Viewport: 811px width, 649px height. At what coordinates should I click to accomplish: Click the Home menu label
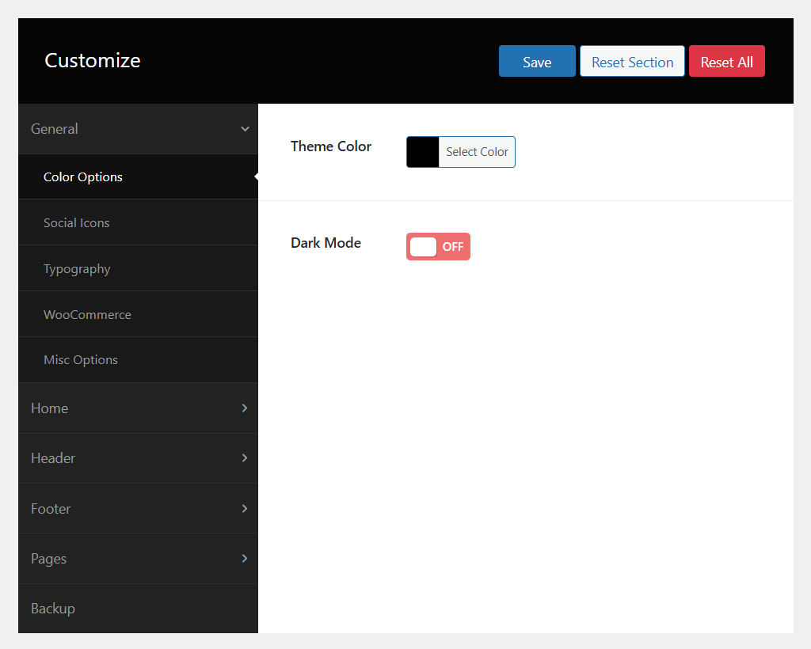[x=50, y=408]
